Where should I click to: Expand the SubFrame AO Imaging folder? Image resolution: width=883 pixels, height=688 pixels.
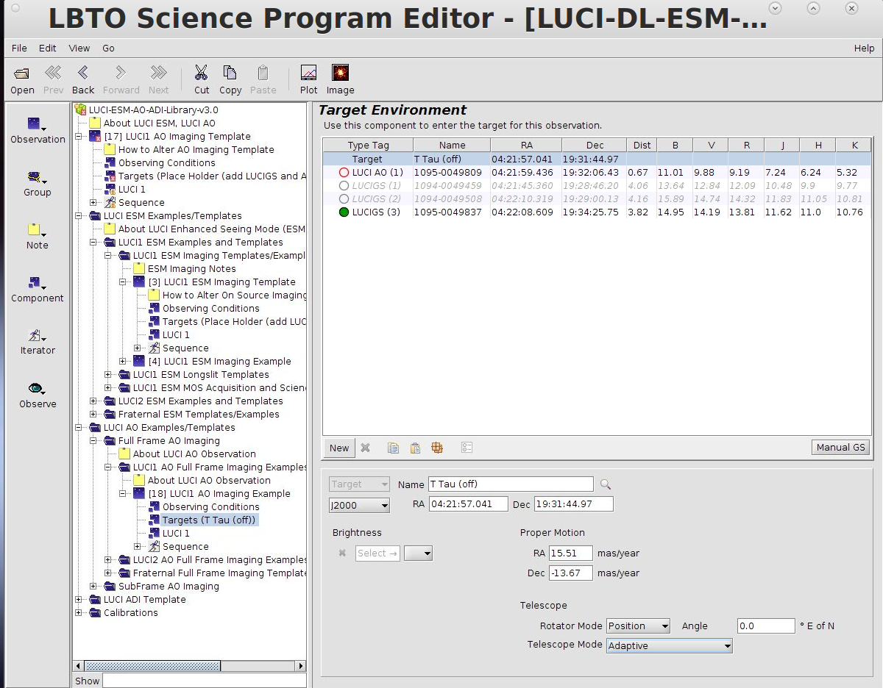93,587
